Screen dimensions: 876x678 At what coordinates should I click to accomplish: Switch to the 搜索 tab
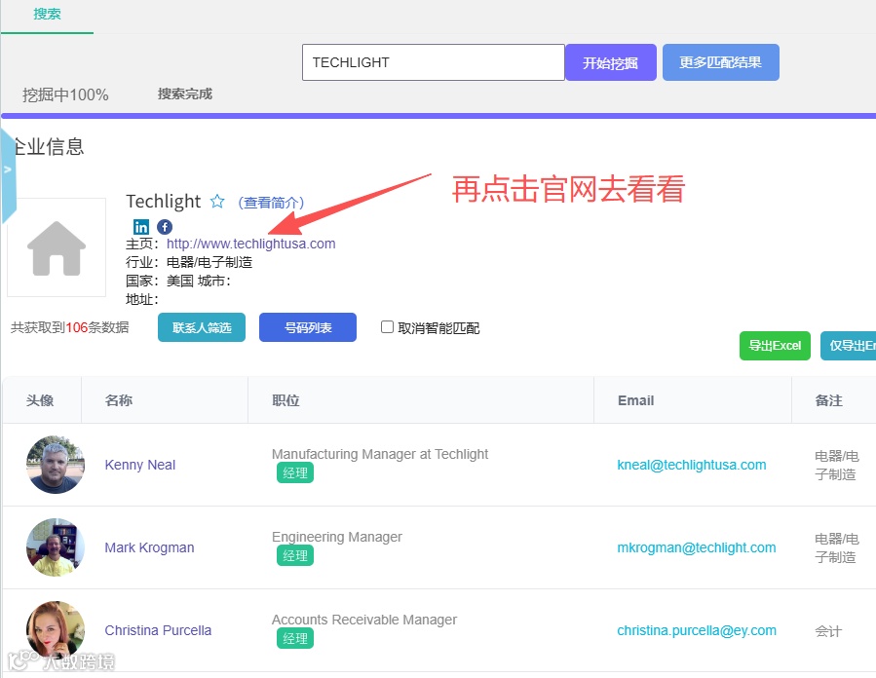coord(47,15)
